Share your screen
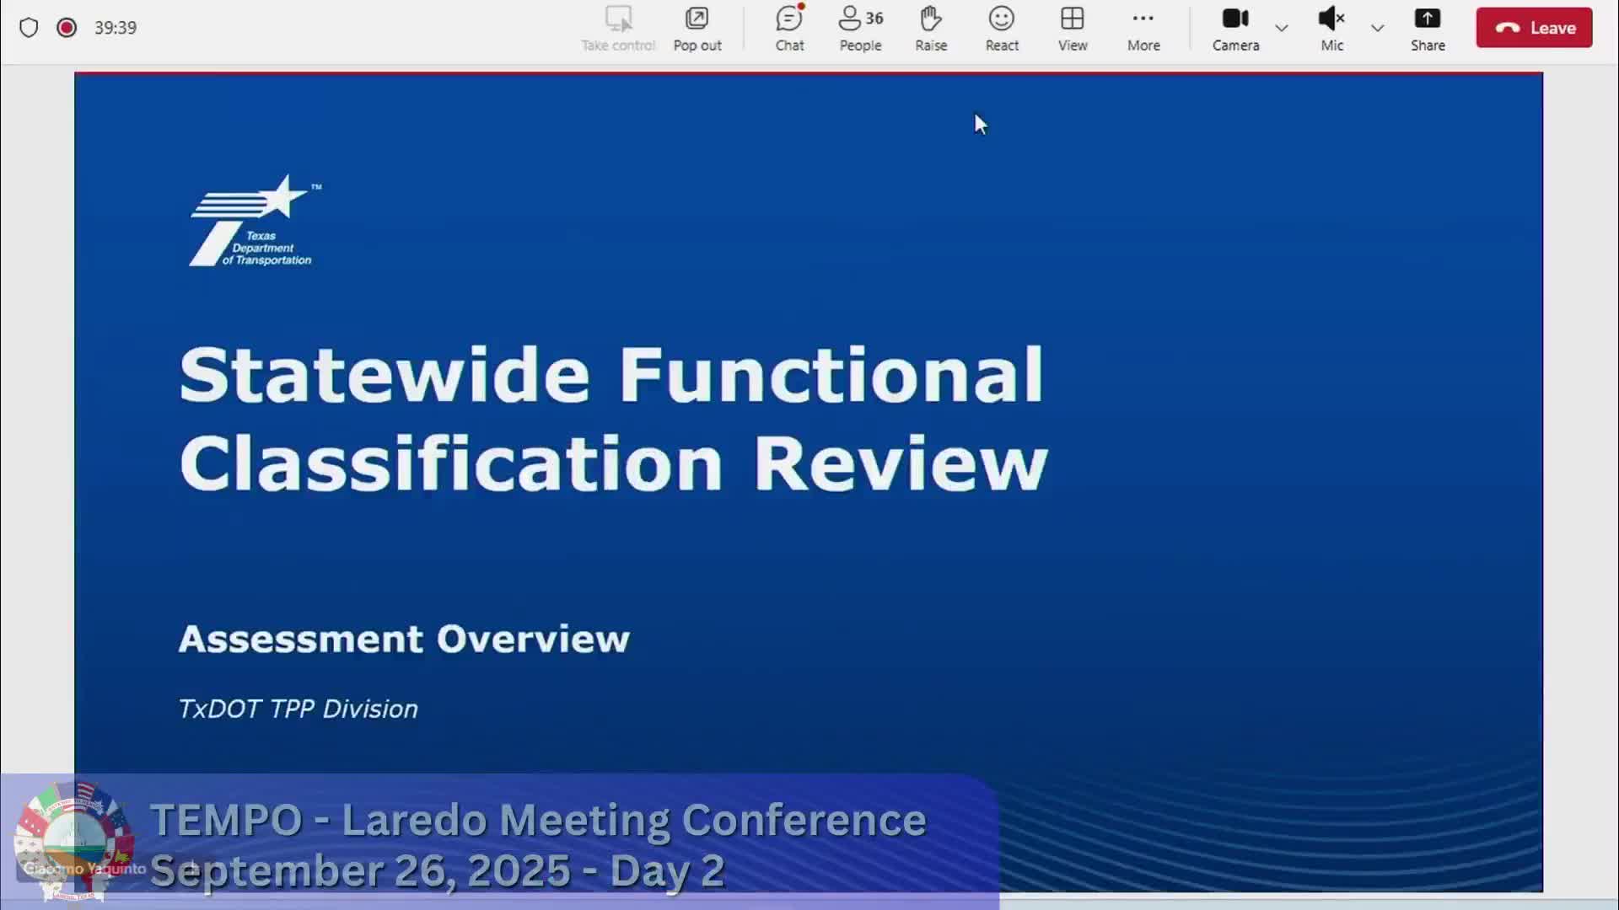This screenshot has width=1619, height=910. [x=1428, y=28]
